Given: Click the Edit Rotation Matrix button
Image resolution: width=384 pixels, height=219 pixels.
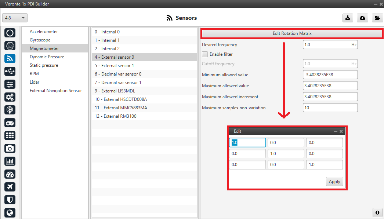Looking at the screenshot, I should pyautogui.click(x=292, y=33).
